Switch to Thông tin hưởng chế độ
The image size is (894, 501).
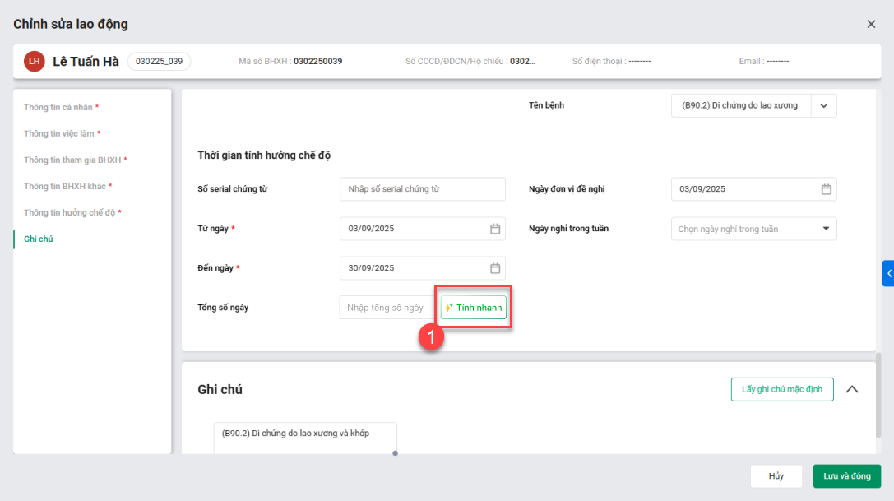pyautogui.click(x=72, y=212)
